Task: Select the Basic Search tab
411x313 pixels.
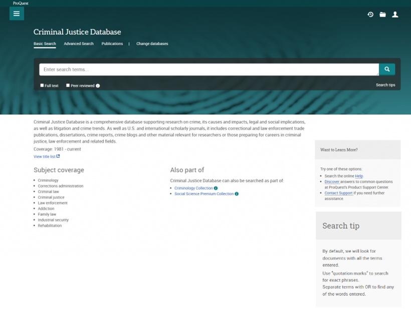Action: pos(45,44)
